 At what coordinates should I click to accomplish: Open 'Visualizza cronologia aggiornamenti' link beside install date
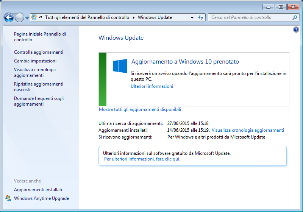coord(248,130)
